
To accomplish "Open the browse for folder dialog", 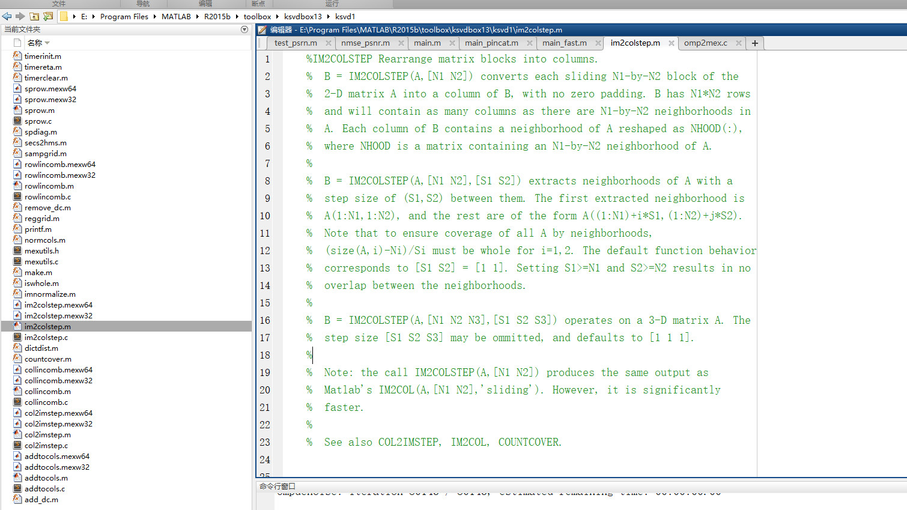I will [48, 16].
